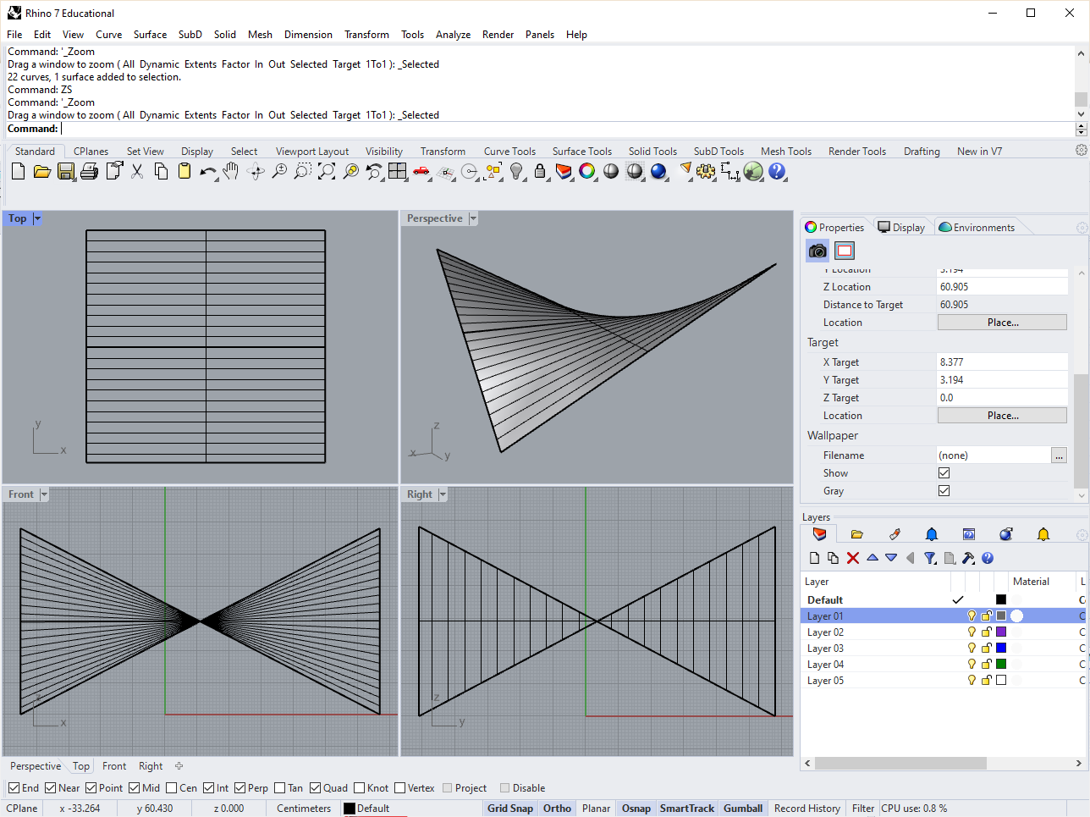Click the color wheel icon in toolbar

587,172
